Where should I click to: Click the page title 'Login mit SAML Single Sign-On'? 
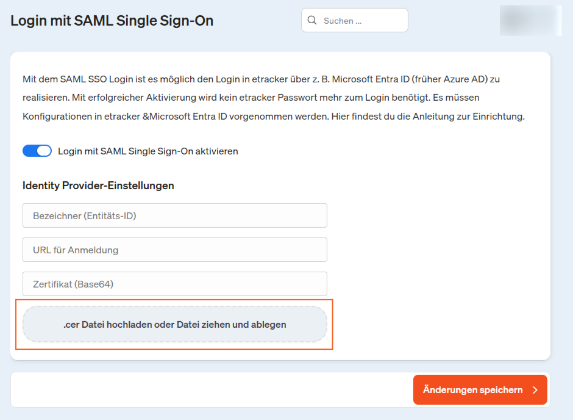click(x=112, y=21)
